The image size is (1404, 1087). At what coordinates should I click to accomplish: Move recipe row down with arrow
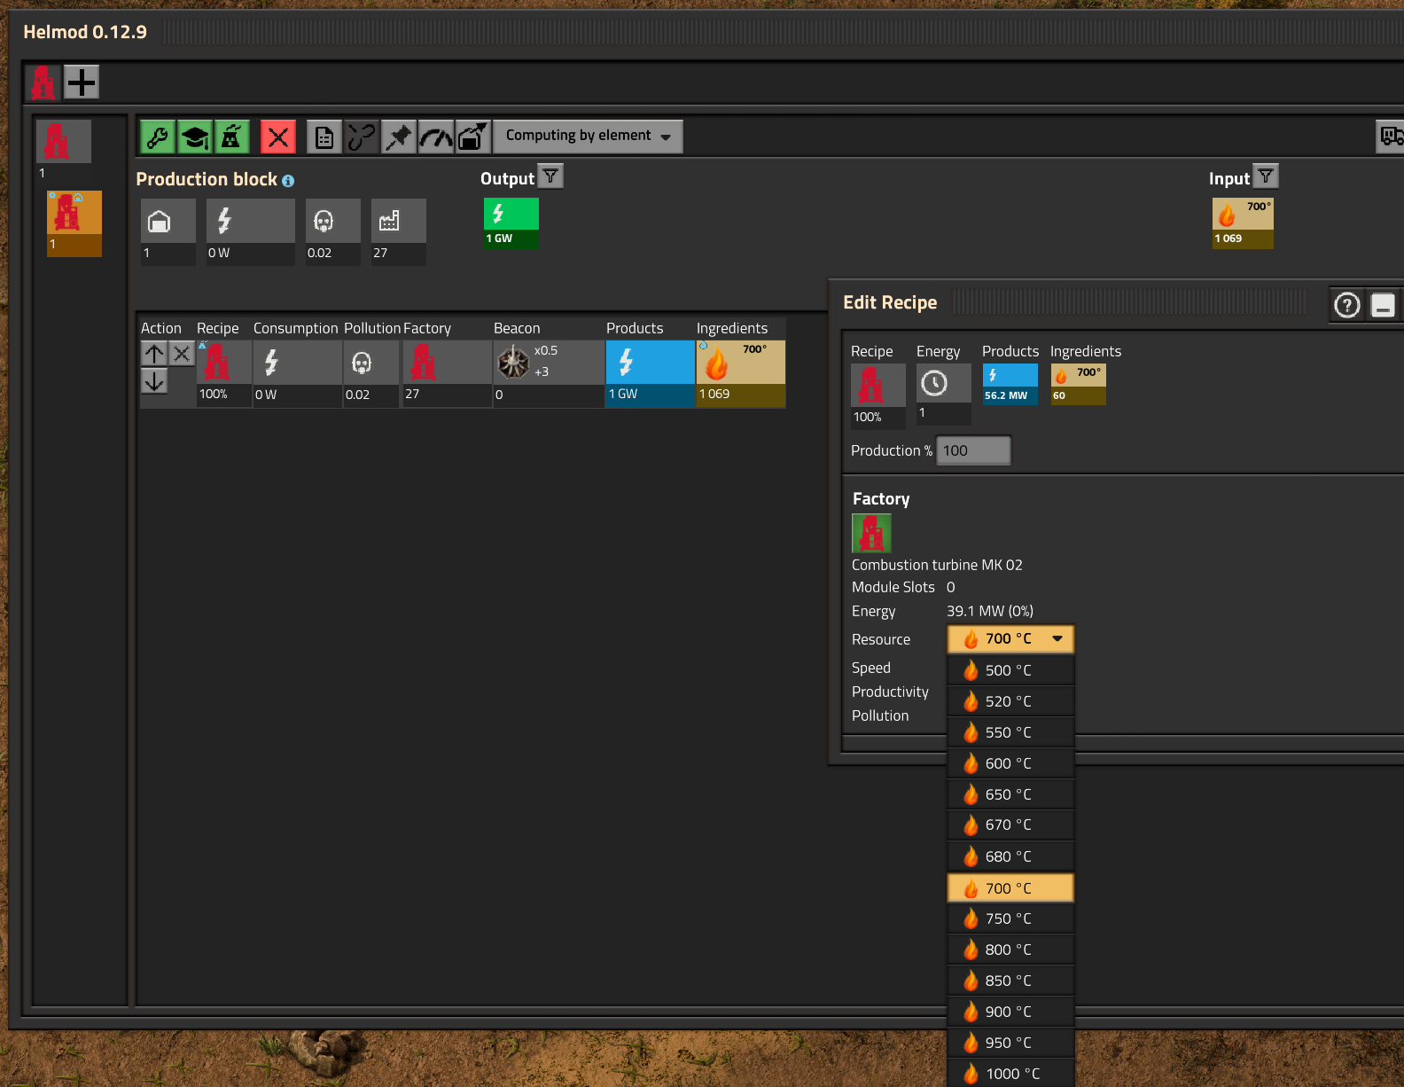(x=154, y=381)
